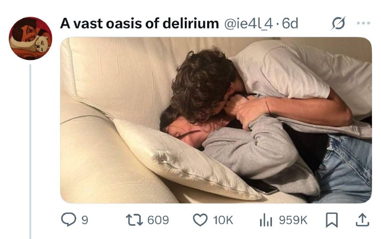Viewport: 381px width, 239px height.
Task: Tap the share upload arrow icon
Action: [x=362, y=220]
